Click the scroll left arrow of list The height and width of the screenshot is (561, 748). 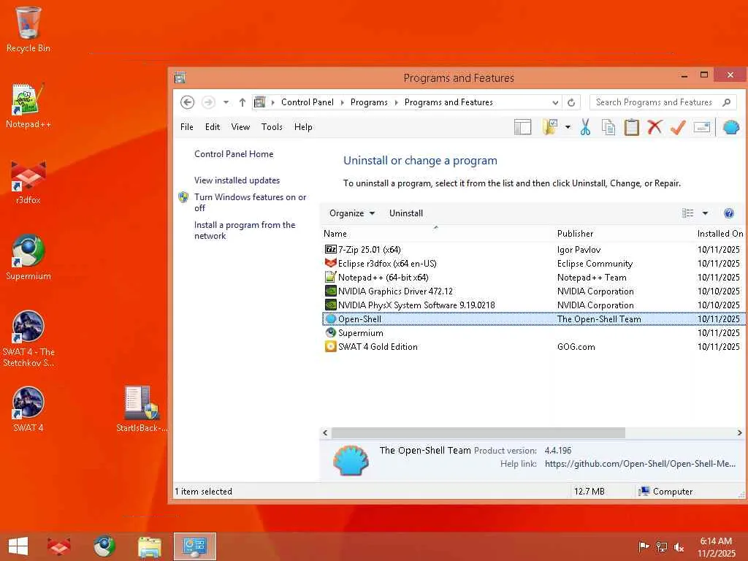[325, 432]
